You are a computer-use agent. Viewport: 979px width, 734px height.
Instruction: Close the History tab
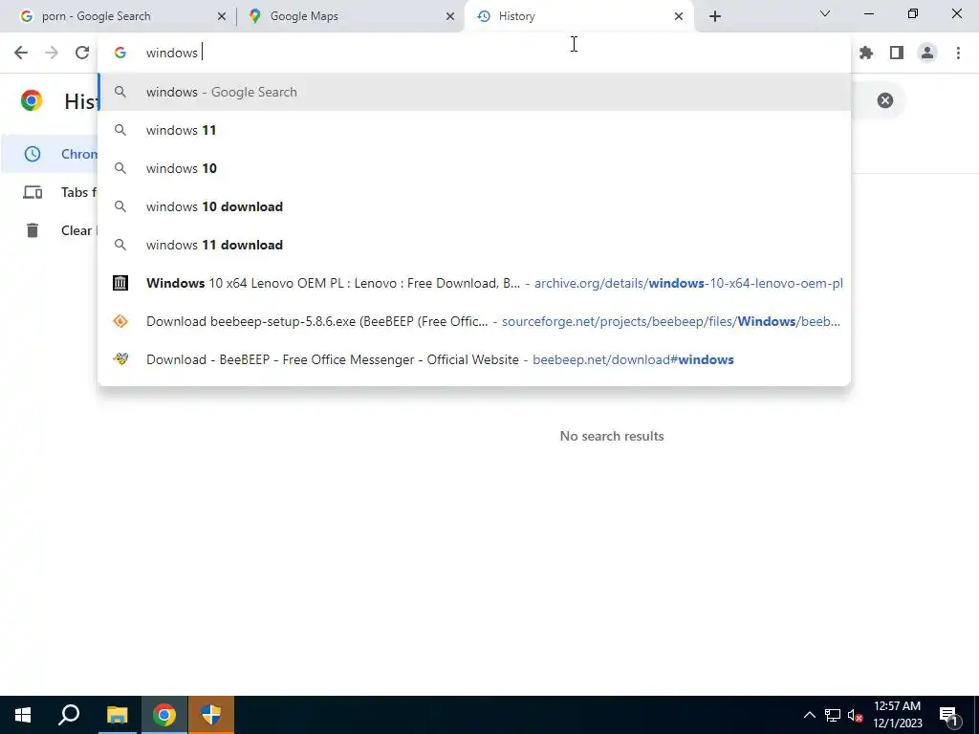[x=679, y=16]
